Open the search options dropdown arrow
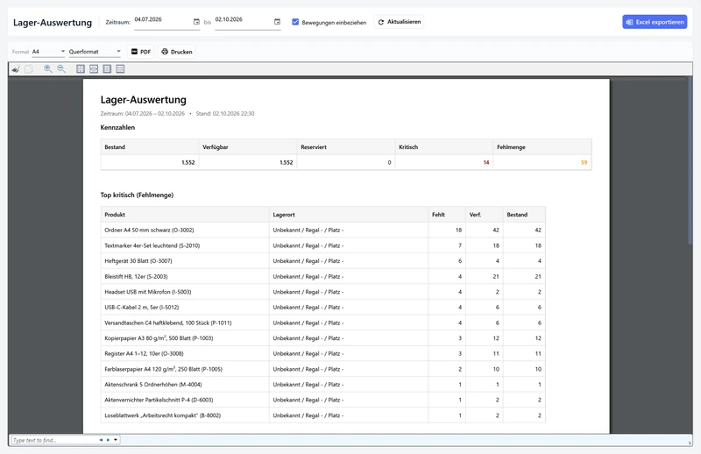Image resolution: width=701 pixels, height=454 pixels. pos(116,440)
